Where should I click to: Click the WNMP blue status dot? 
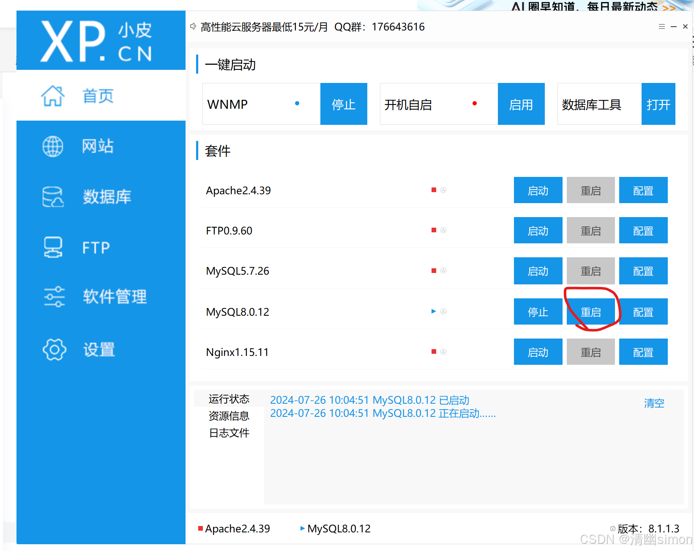pos(297,103)
